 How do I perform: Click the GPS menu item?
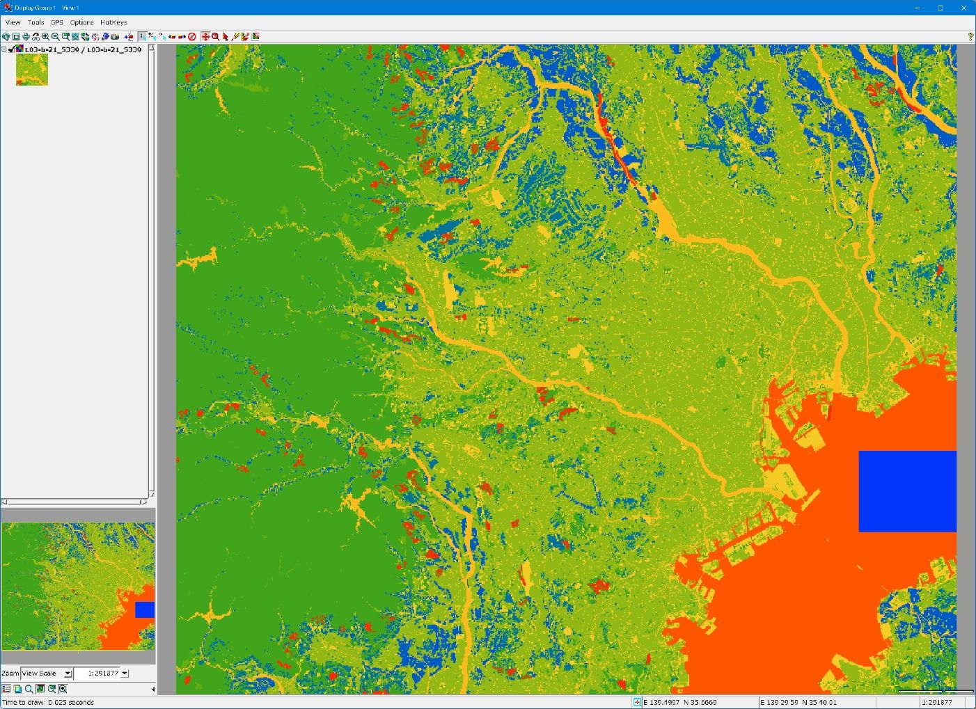56,22
